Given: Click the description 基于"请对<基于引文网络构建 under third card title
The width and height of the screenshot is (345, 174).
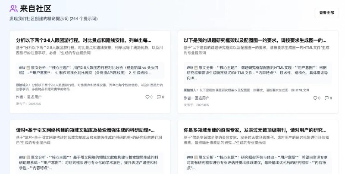Looking at the screenshot, I should [89, 140].
